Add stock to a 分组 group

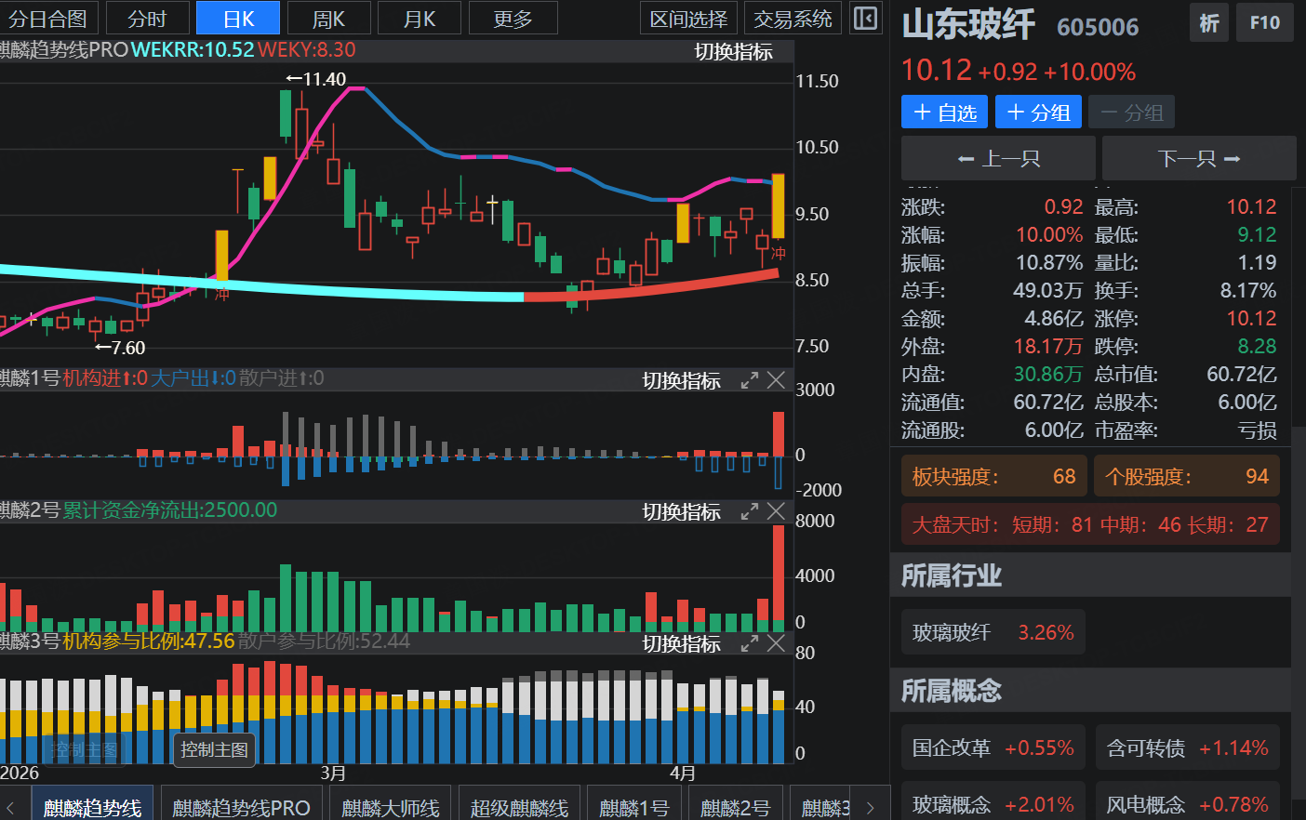[x=1038, y=112]
